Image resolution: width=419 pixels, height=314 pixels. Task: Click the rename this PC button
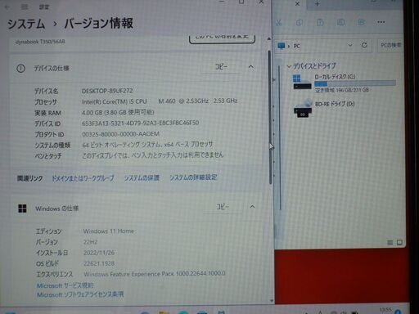(x=222, y=38)
